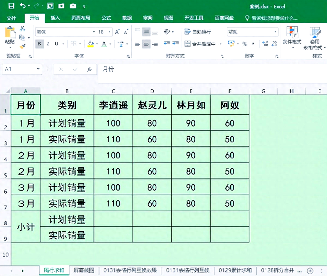Open the font size dropdown showing 18

pyautogui.click(x=110, y=32)
